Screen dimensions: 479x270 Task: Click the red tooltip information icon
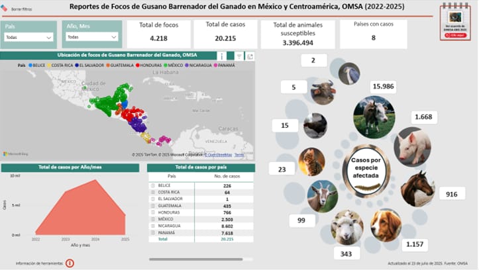point(70,263)
